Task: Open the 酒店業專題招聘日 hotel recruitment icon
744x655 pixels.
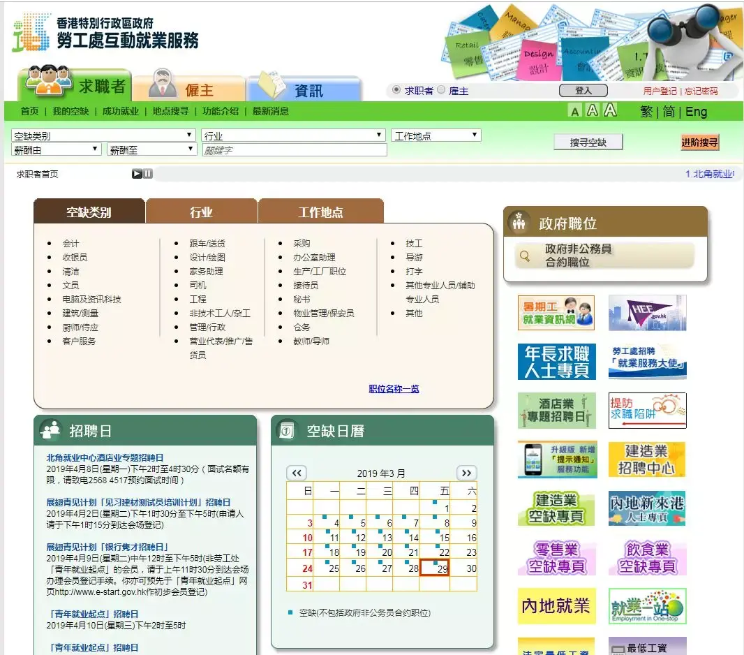Action: [x=556, y=410]
